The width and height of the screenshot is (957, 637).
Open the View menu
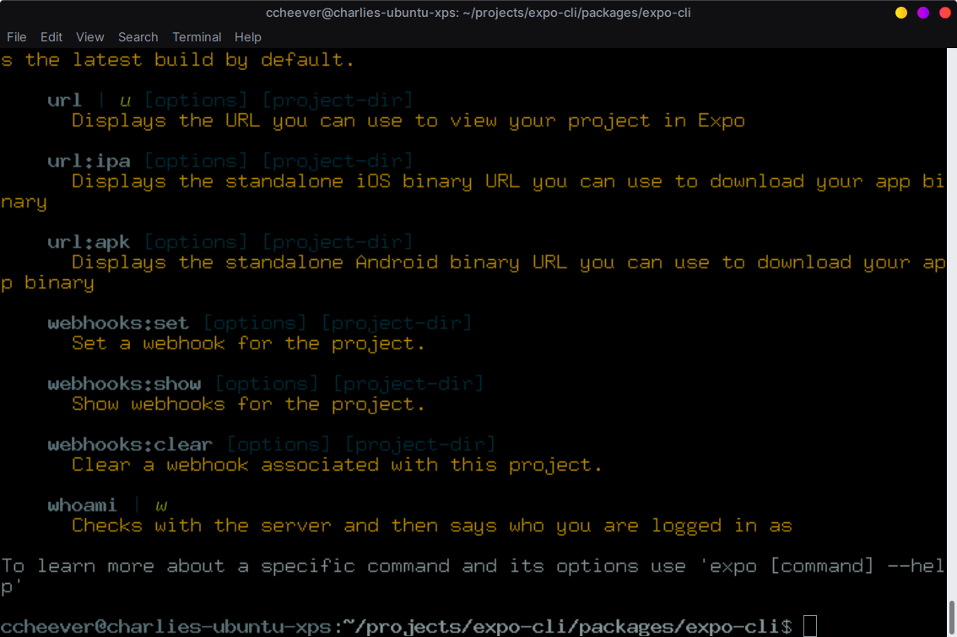89,37
